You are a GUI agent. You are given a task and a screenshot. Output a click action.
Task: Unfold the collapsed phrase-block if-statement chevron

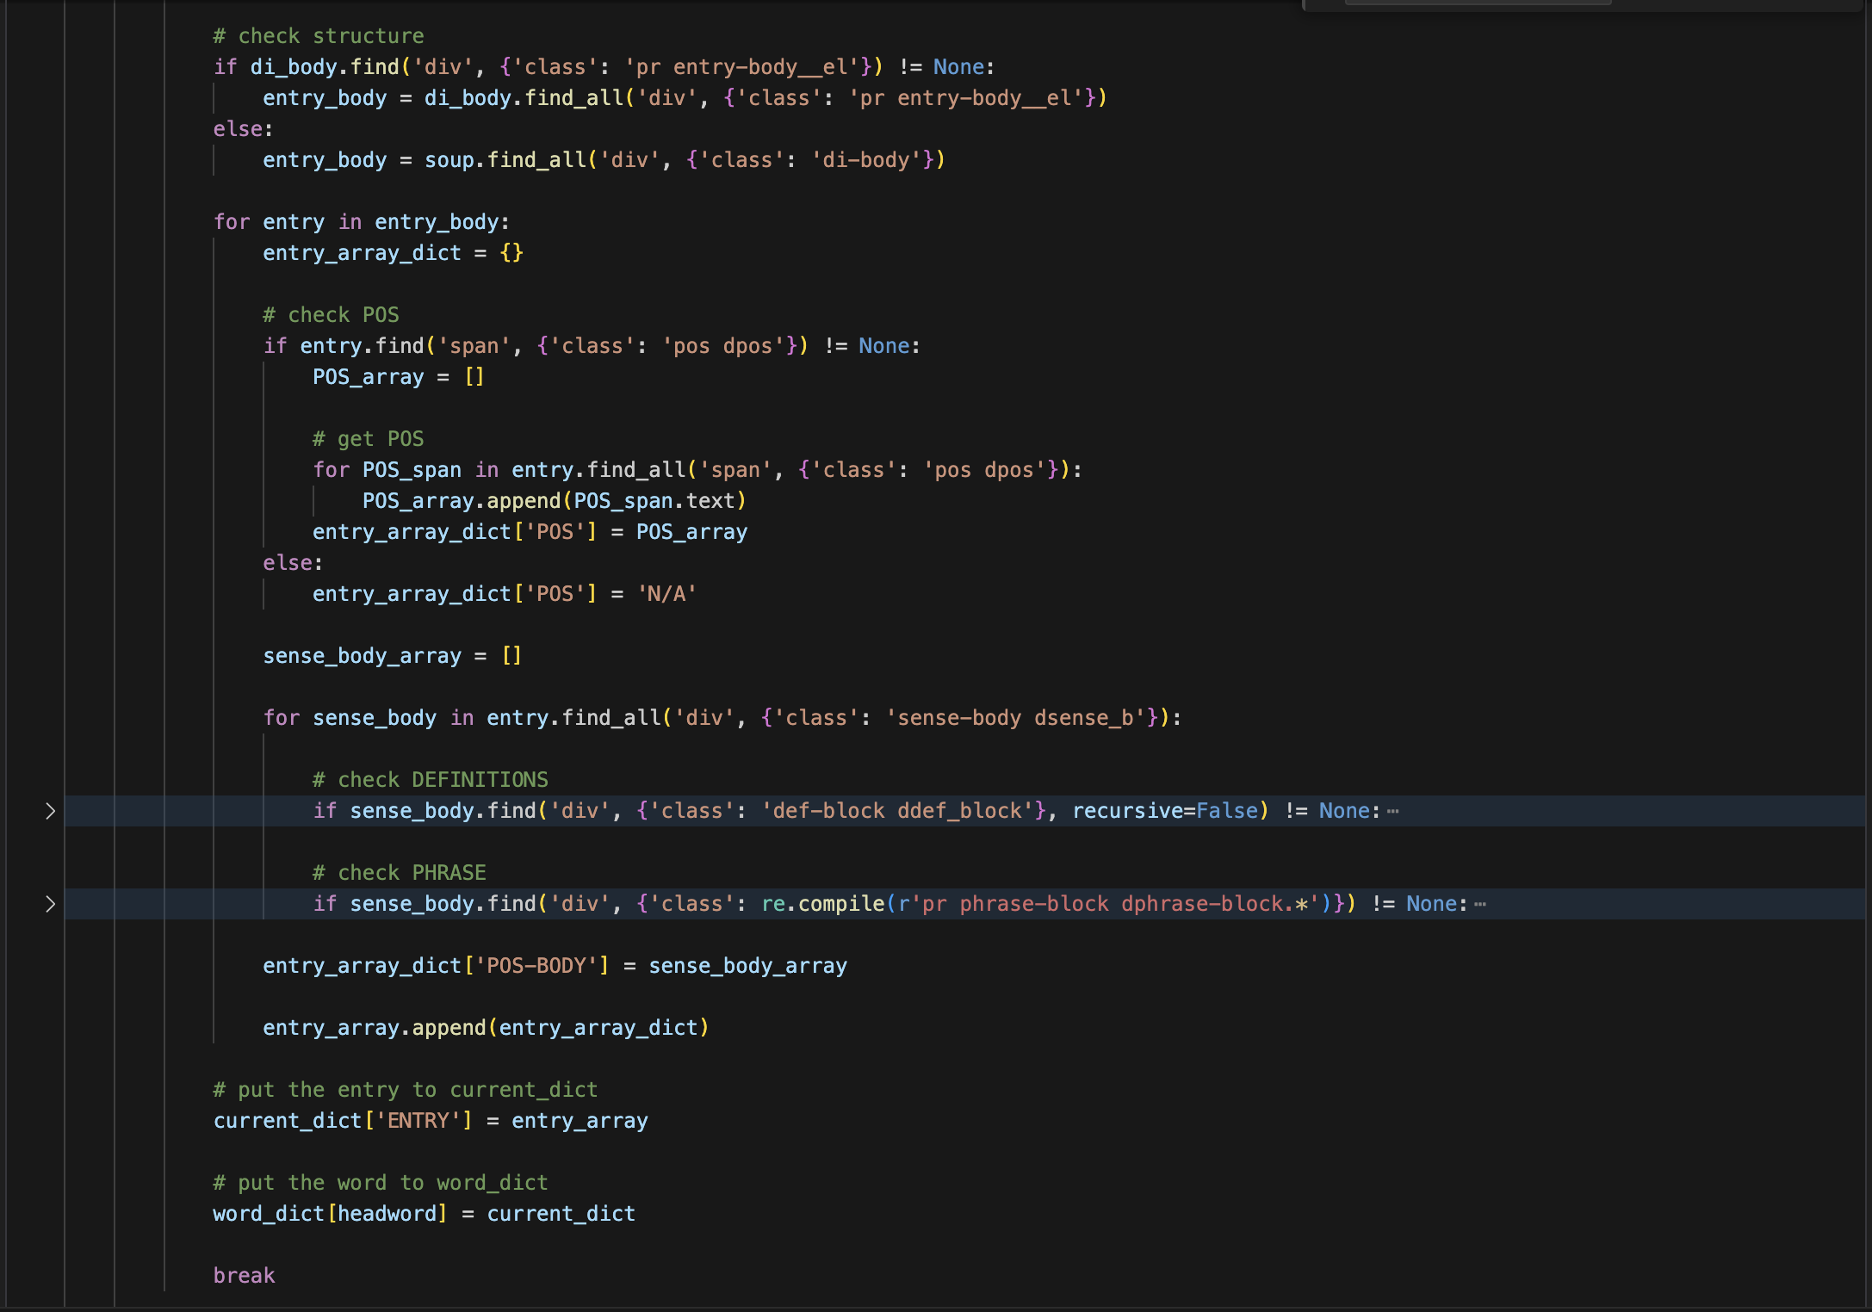[50, 904]
